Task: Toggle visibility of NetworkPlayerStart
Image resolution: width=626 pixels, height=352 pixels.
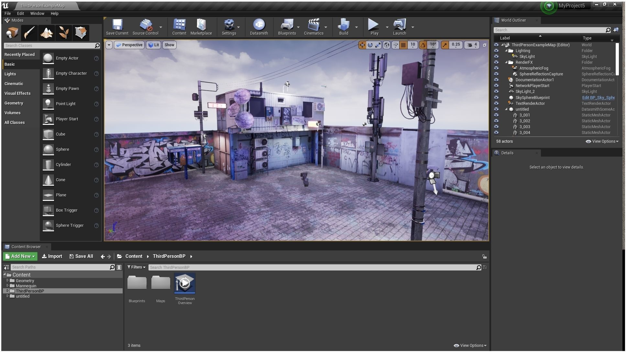Action: [x=496, y=86]
